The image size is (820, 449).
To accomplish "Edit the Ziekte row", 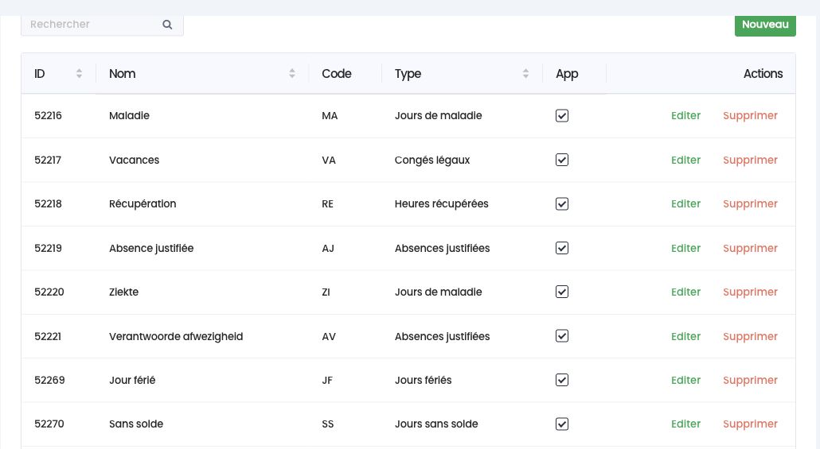I will tap(685, 292).
